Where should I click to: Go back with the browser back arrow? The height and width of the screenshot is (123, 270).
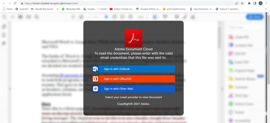(x=4, y=3)
